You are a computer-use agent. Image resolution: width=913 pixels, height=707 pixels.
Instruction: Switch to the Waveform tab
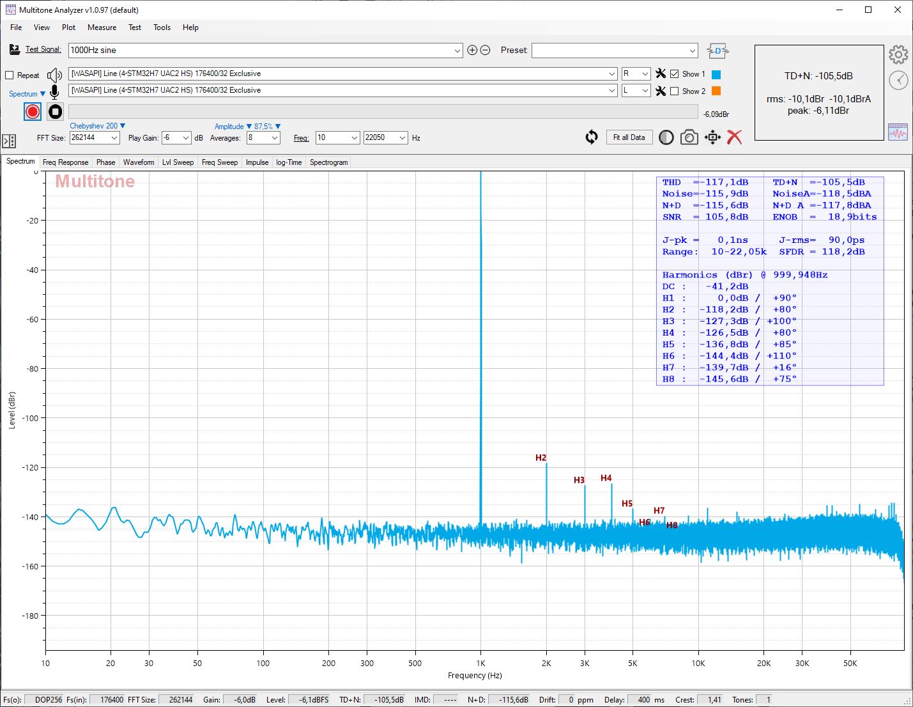pyautogui.click(x=139, y=162)
